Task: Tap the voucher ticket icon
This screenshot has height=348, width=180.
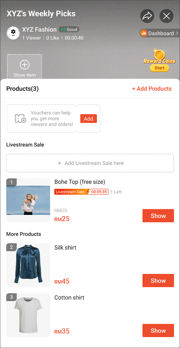Action: pos(20,118)
